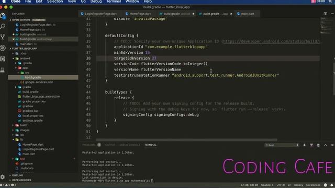The image size is (335, 188).
Task: Open the Debug view in activity bar
Action: (3, 48)
